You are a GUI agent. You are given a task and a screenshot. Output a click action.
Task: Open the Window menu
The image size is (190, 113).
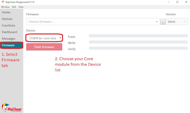tap(5, 7)
